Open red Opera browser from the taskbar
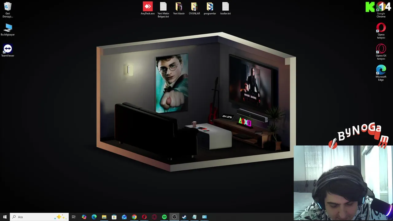 [x=144, y=217]
